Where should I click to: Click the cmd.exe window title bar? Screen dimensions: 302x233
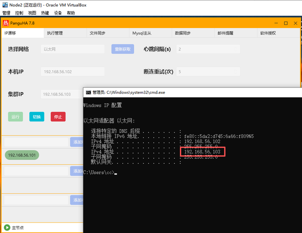(193, 92)
